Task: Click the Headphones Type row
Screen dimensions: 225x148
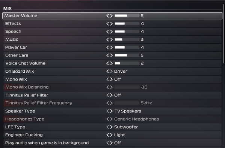Action: click(112, 119)
